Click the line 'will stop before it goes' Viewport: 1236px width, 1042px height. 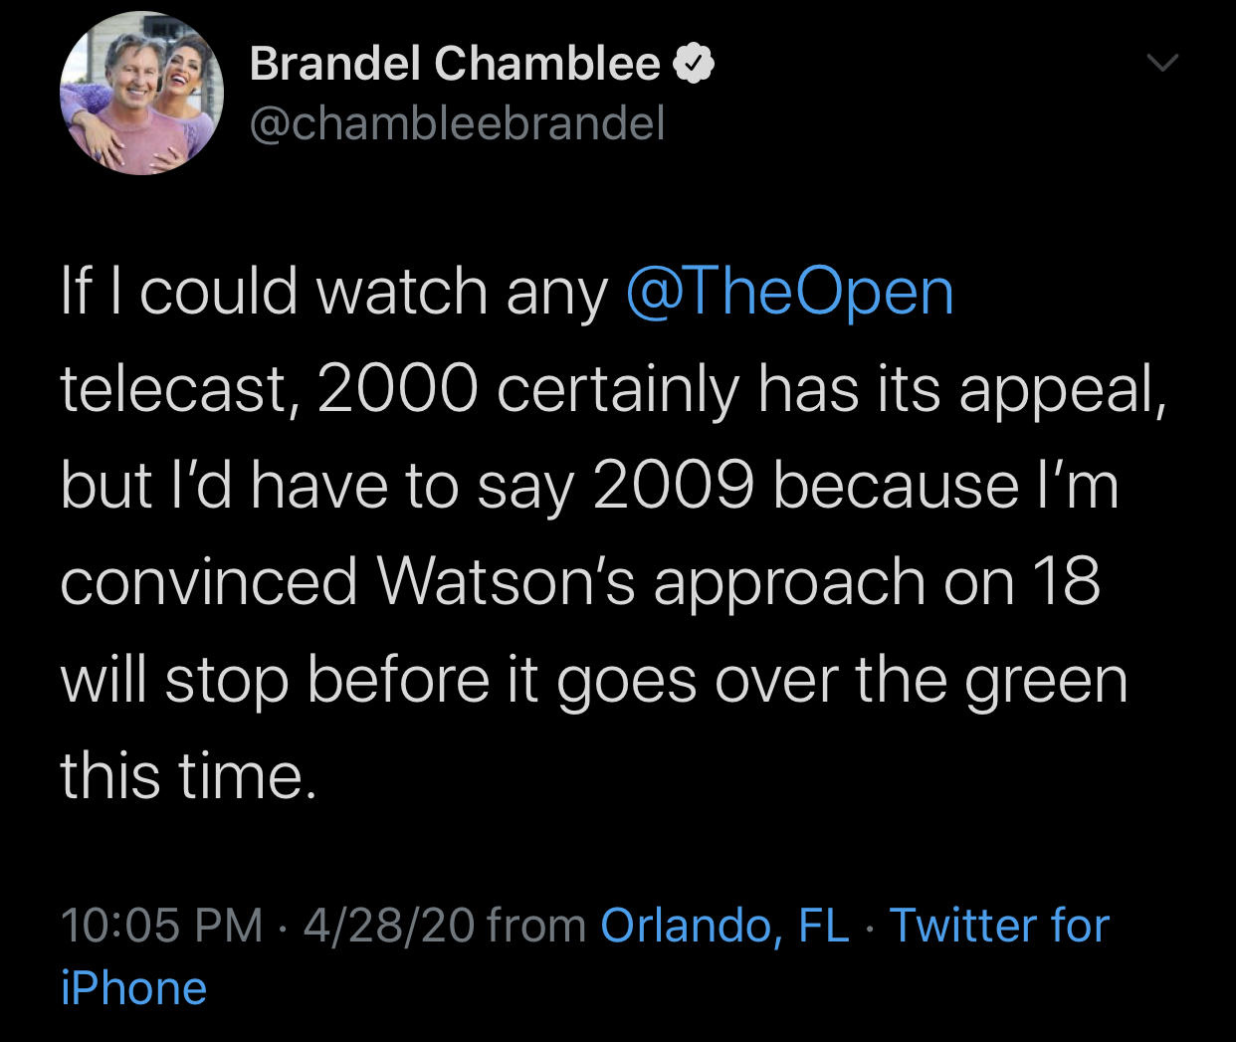pyautogui.click(x=594, y=681)
